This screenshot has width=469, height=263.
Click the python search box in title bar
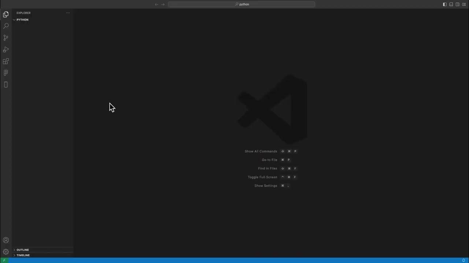242,4
